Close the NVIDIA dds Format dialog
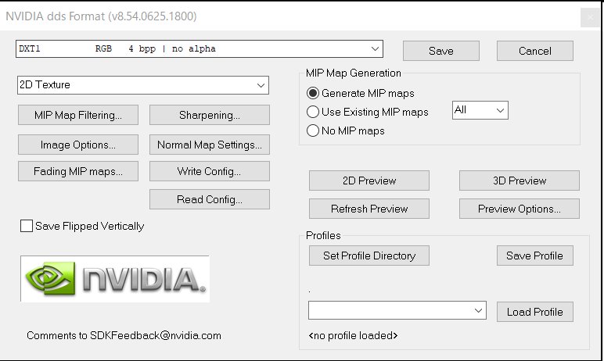Viewport: 604px width, 361px height. [x=589, y=18]
